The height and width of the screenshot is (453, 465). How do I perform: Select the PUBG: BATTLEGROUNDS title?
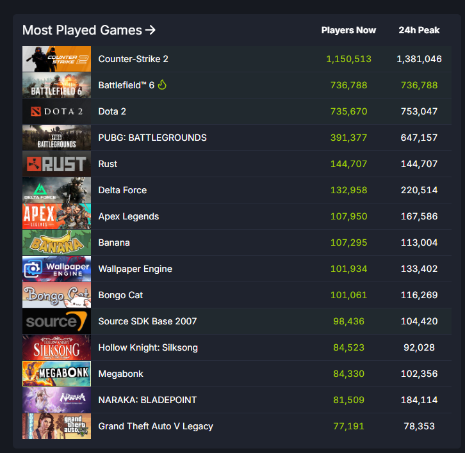click(152, 138)
